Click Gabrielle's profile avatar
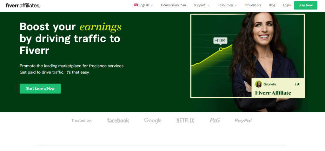The width and height of the screenshot is (325, 151). tap(259, 84)
